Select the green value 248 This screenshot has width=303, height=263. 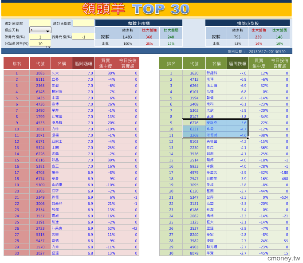point(171,37)
